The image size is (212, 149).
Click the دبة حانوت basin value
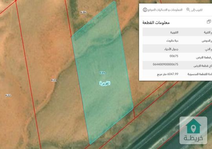[172, 41]
